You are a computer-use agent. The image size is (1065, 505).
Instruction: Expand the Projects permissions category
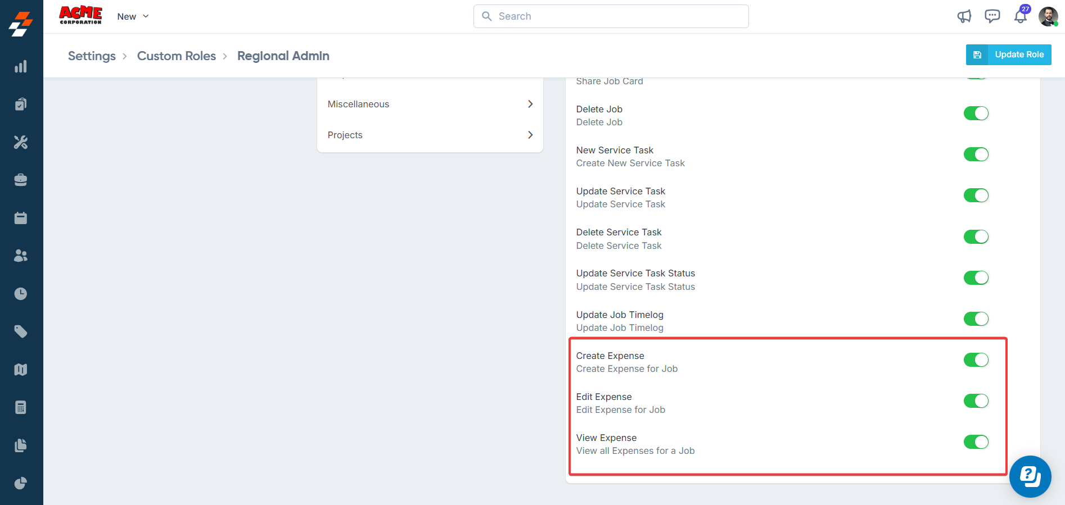pyautogui.click(x=430, y=135)
